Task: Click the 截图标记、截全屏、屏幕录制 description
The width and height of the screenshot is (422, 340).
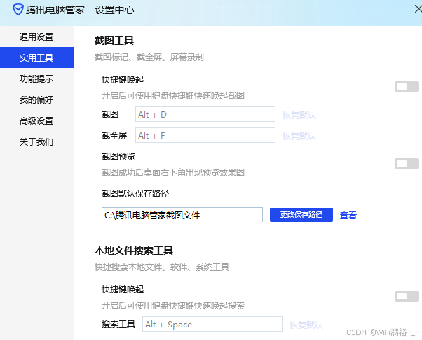Action: 149,57
